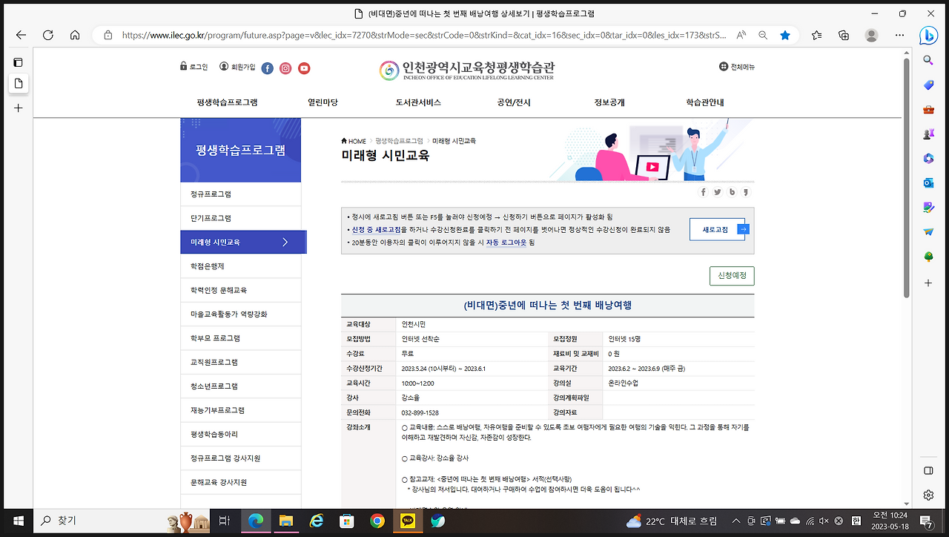Add sidebar app with plus icon

[x=928, y=283]
